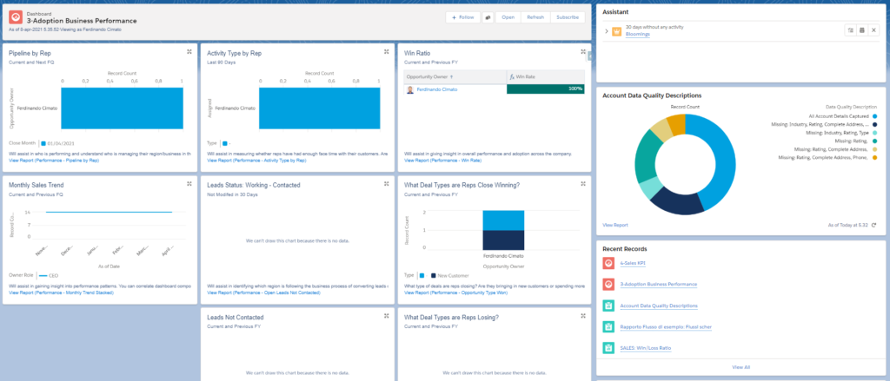Expand the Pipeline by Rep chart
890x381 pixels.
189,51
